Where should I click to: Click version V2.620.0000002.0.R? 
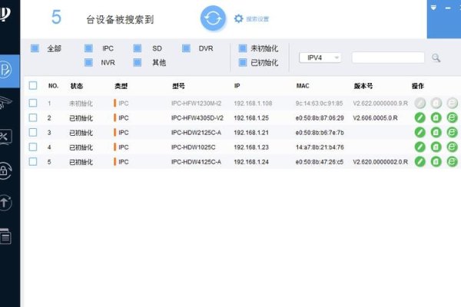[380, 162]
